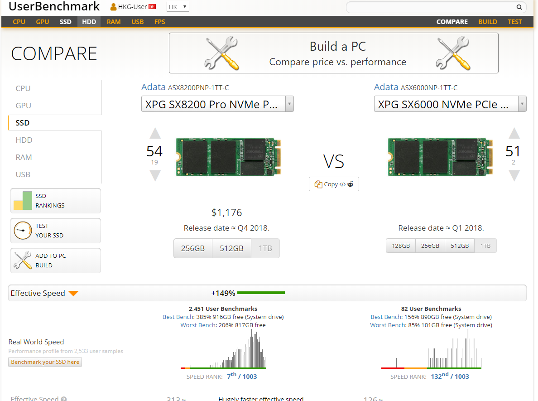Select 256GB capacity for SX6000

pos(430,246)
